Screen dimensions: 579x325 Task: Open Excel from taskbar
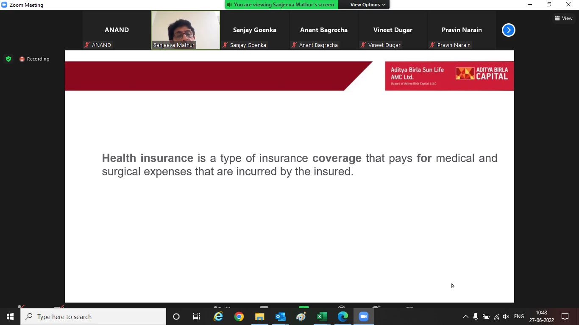tap(322, 317)
